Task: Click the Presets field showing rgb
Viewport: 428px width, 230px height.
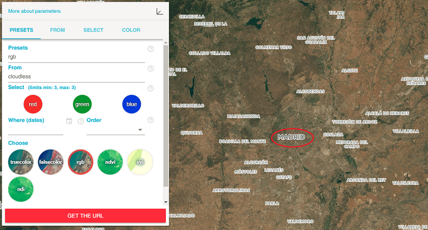Action: coord(77,57)
